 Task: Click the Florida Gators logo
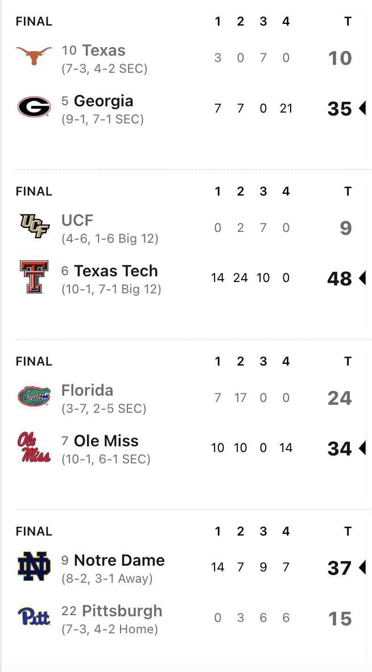[x=34, y=396]
